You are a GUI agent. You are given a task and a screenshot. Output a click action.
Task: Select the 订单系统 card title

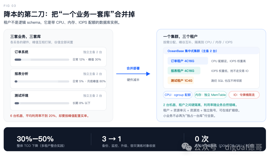click(x=21, y=52)
